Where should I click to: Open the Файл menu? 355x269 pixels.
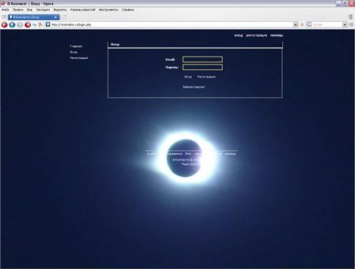pyautogui.click(x=6, y=10)
